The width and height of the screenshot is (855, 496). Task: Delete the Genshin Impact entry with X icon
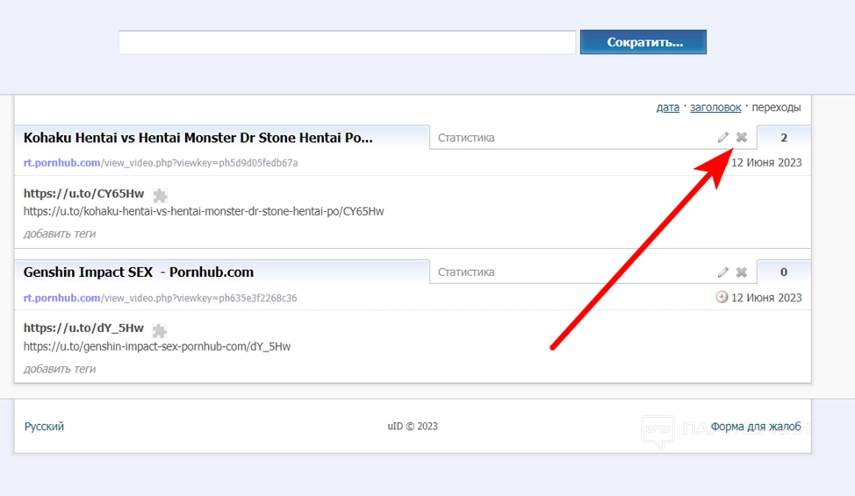click(742, 273)
